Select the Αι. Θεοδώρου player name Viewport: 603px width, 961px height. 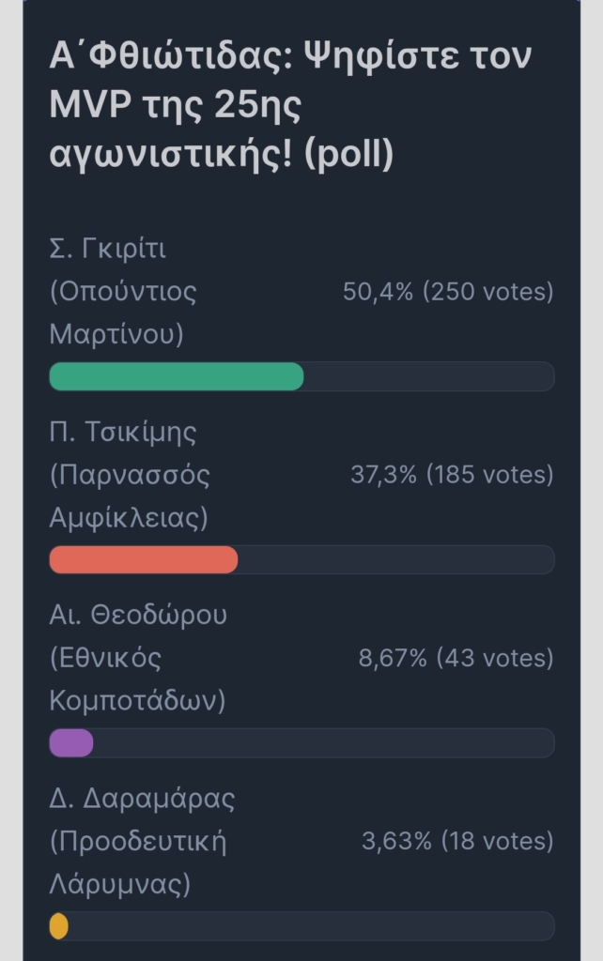pos(138,615)
